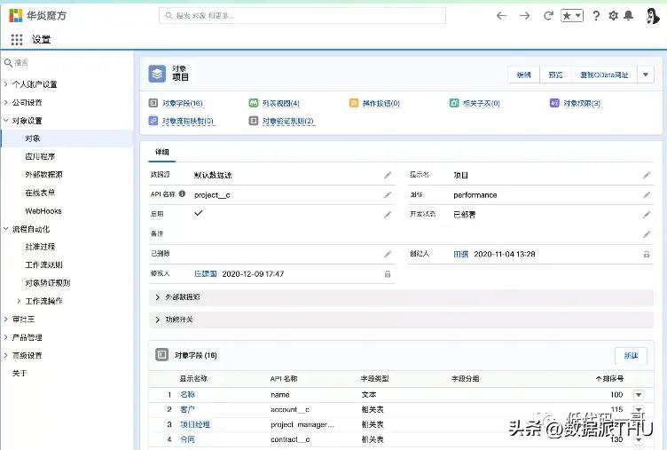Edit 开发状态 已部署 via pencil icon
The image size is (667, 450).
tap(647, 215)
